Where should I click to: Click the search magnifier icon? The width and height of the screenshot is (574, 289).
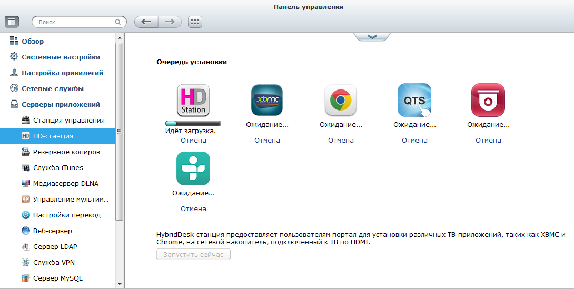coord(117,22)
